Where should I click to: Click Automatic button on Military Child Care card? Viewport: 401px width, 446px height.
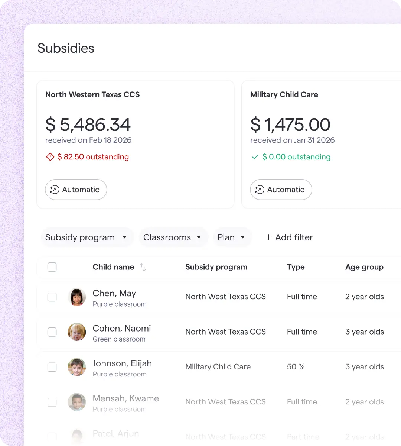tap(281, 190)
